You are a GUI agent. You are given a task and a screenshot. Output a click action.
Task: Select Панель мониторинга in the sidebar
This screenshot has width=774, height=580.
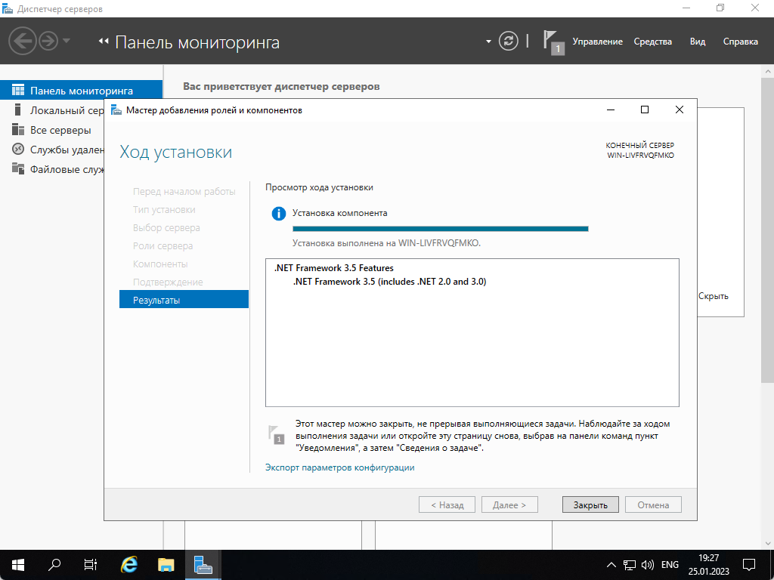[x=81, y=91]
